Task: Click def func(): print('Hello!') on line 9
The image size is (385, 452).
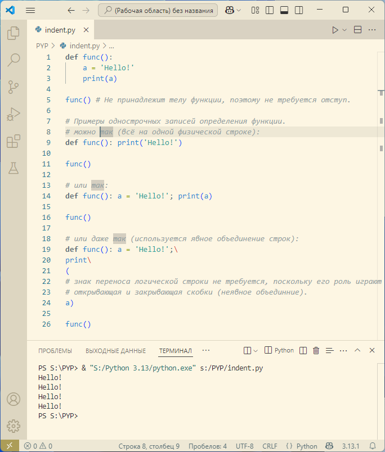Action: [x=123, y=143]
